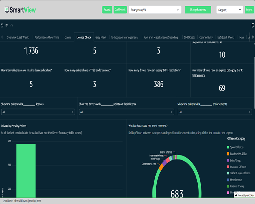Click the dashboard vertical scrollbar
The width and height of the screenshot is (255, 204).
tap(254, 83)
